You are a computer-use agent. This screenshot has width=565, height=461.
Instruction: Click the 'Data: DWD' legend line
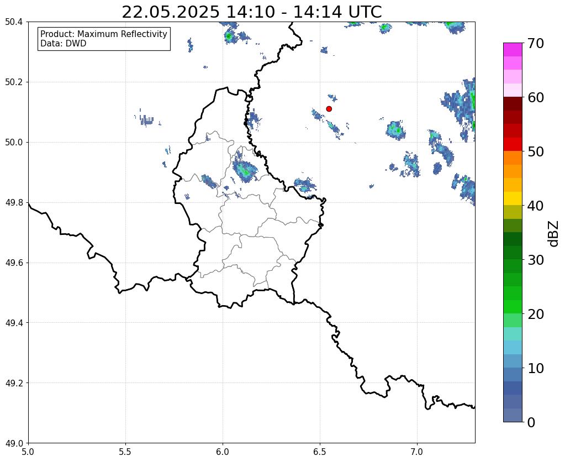coord(64,43)
